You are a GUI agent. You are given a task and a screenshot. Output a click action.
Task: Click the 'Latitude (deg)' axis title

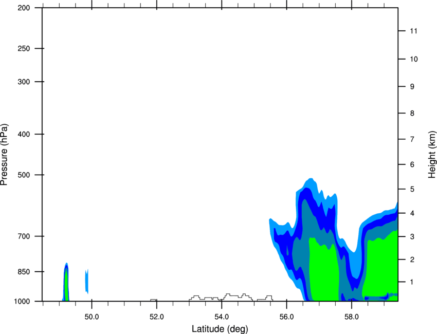click(220, 329)
